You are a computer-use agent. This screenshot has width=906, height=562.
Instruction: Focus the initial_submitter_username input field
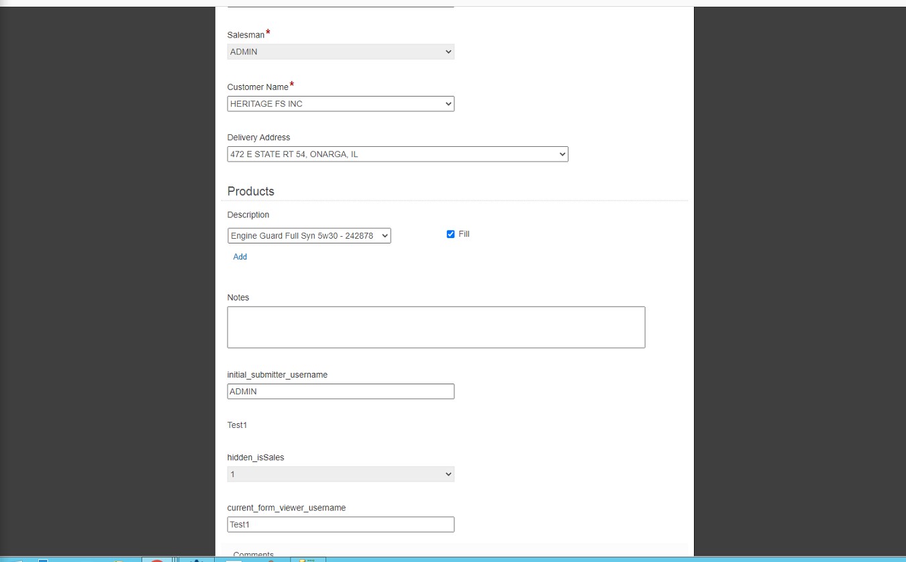(340, 392)
